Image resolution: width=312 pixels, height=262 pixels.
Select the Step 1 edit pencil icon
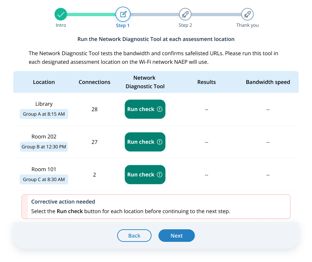coord(123,14)
